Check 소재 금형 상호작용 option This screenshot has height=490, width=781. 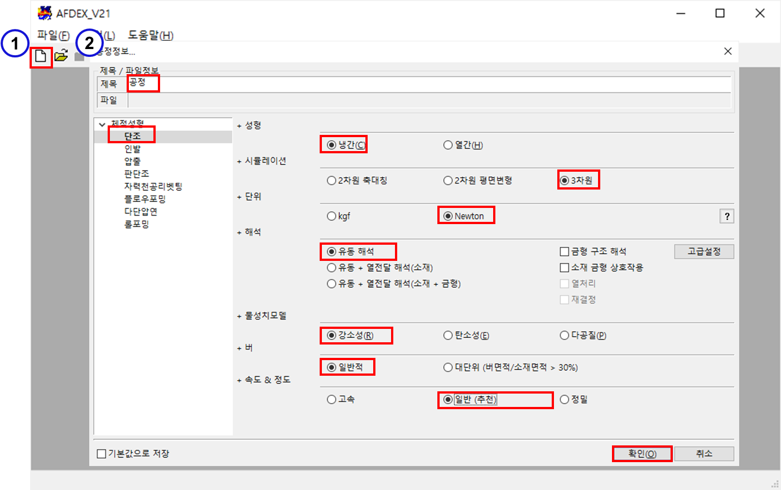pos(565,268)
